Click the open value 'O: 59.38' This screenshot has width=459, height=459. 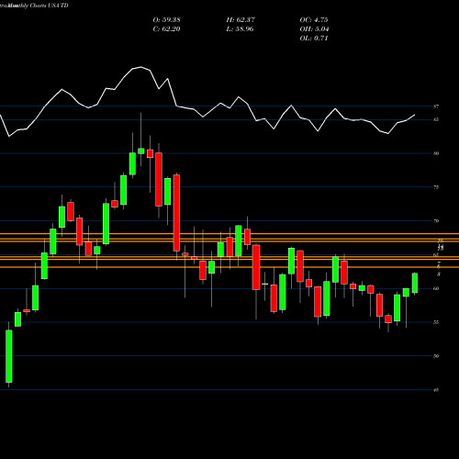pyautogui.click(x=166, y=20)
